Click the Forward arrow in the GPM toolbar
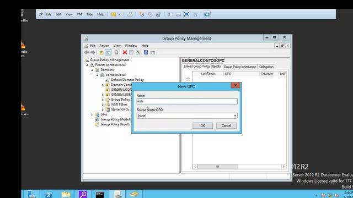Screen dimensions: 353x198 pos(93,53)
